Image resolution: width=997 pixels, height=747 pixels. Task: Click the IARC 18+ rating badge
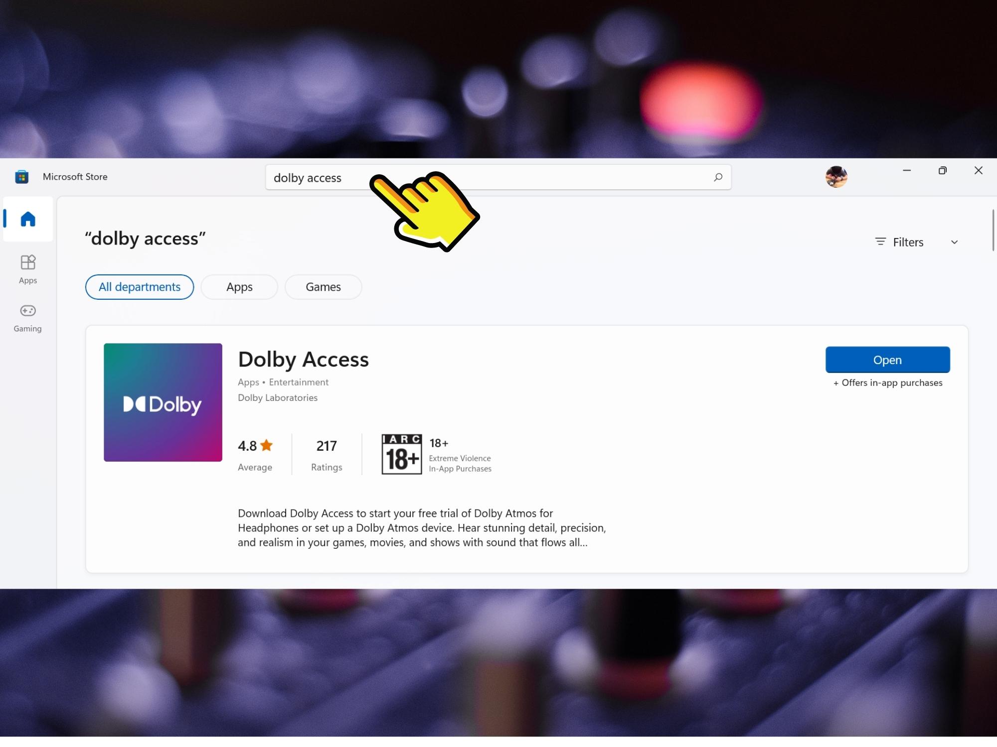[402, 454]
